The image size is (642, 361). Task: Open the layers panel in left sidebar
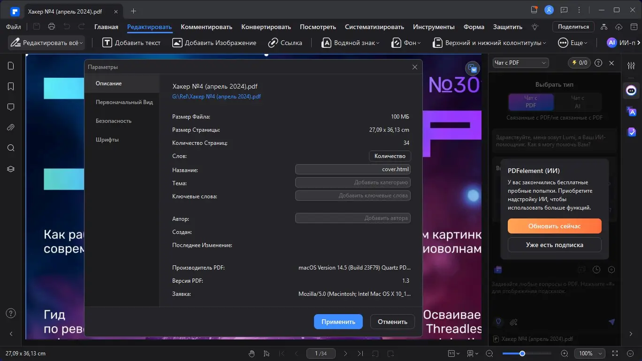(x=11, y=169)
